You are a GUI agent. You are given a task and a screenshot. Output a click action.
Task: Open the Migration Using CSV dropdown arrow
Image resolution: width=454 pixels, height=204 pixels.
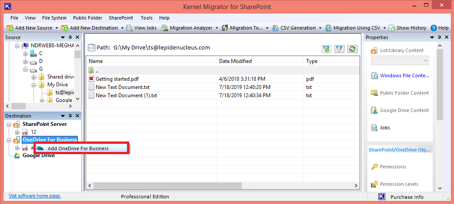coord(385,28)
